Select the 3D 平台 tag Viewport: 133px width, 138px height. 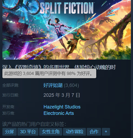28,132
